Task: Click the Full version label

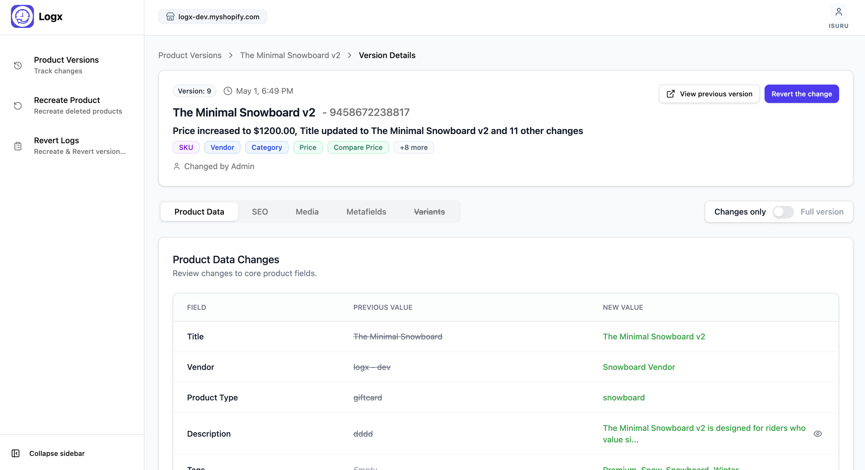Action: pyautogui.click(x=822, y=212)
